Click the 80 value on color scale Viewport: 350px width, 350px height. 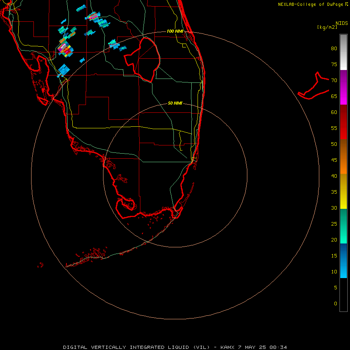(334, 49)
